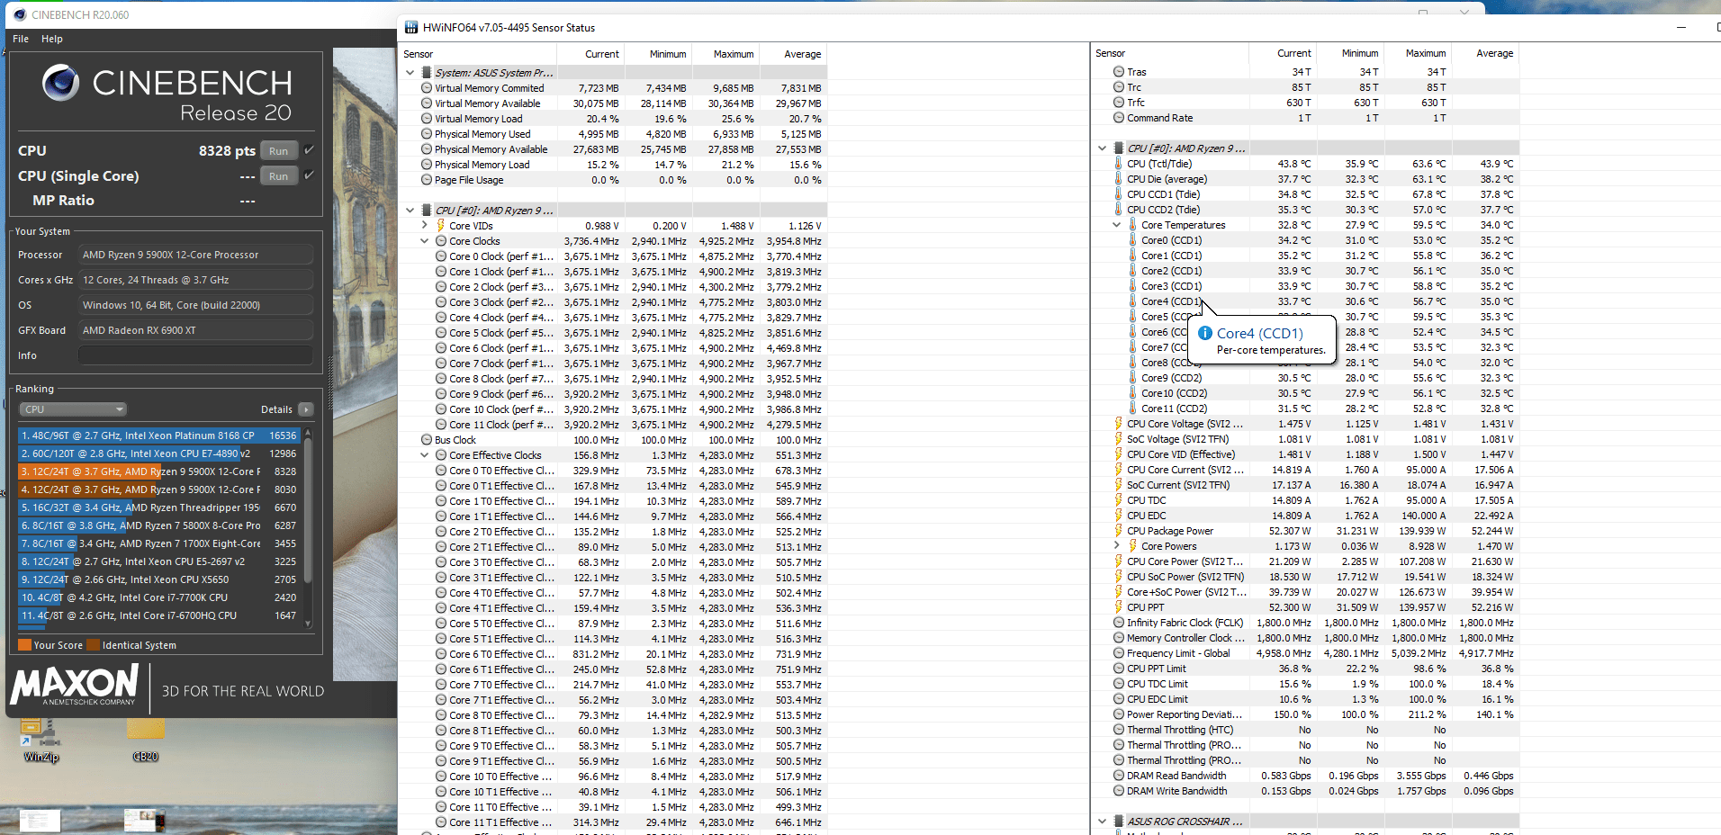
Task: Expand the Core Powers tree node
Action: tap(1117, 546)
